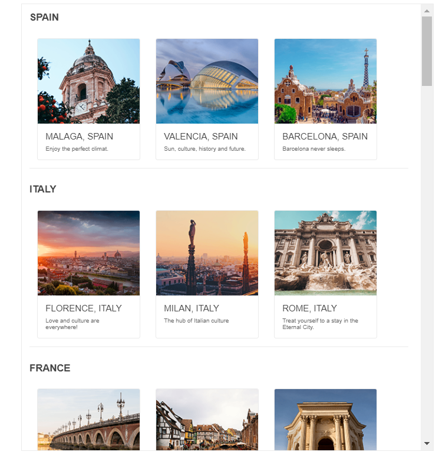The height and width of the screenshot is (455, 439).
Task: Click the MILAN, ITALY card title
Action: (x=192, y=308)
